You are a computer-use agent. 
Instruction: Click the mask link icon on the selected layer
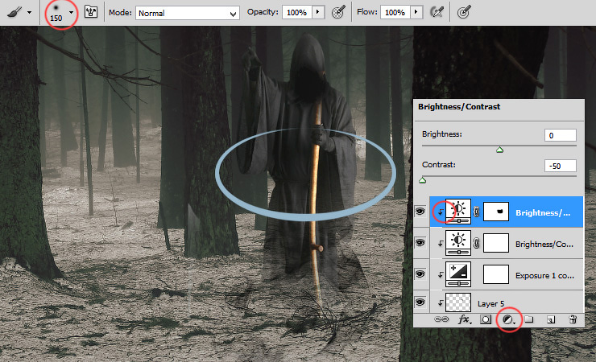(477, 212)
